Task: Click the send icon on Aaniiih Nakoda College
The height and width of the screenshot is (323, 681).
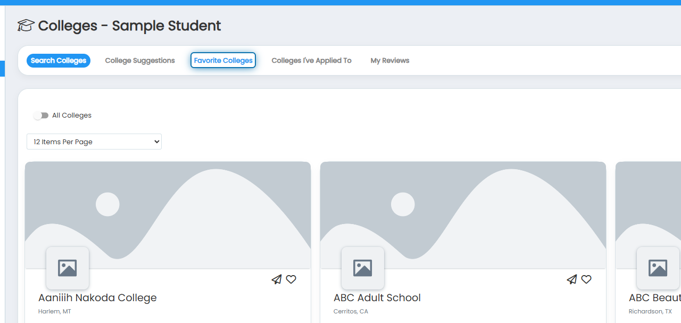Action: (x=277, y=279)
